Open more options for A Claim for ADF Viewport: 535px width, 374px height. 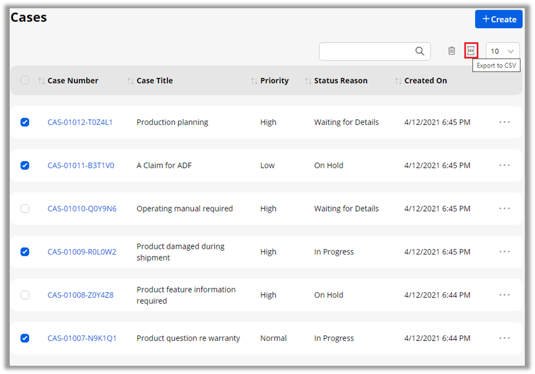[504, 165]
